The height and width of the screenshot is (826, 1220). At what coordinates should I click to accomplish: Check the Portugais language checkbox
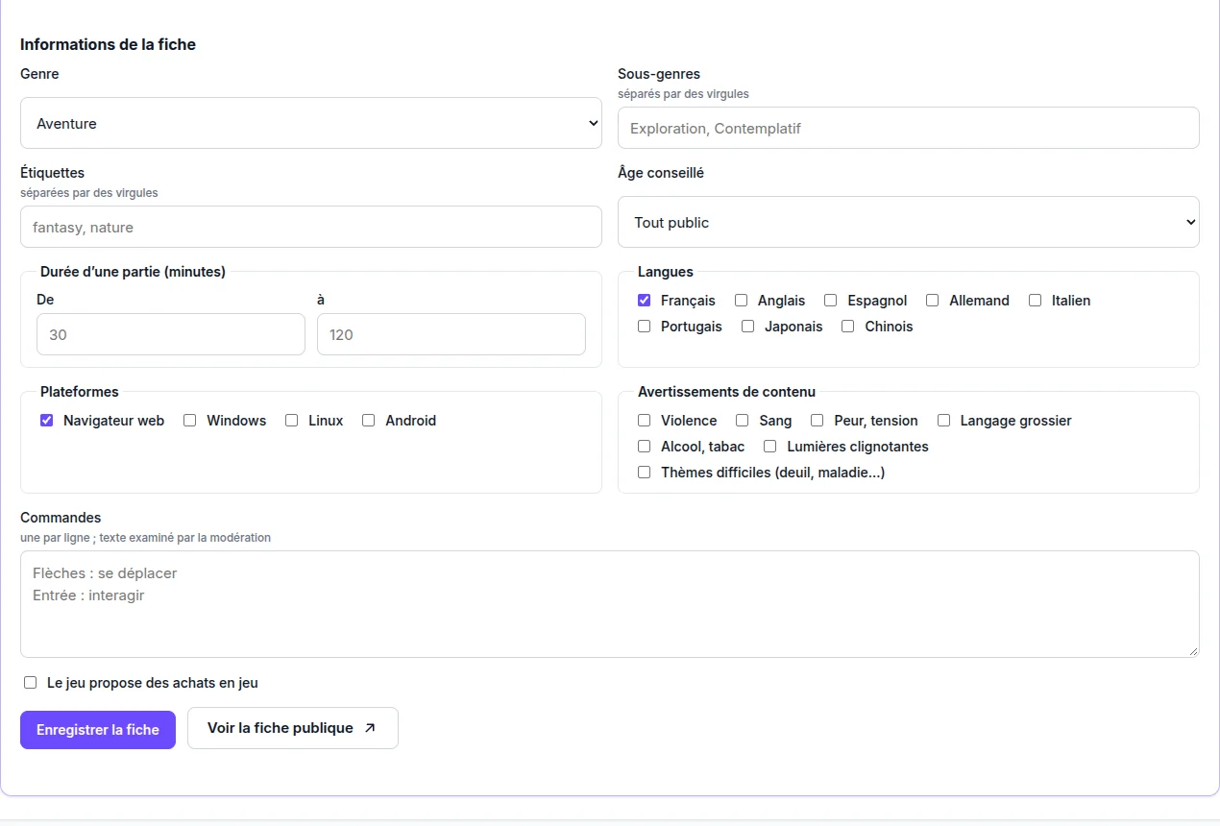[x=645, y=327]
